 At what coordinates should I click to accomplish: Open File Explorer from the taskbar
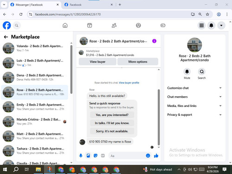tap(39, 169)
